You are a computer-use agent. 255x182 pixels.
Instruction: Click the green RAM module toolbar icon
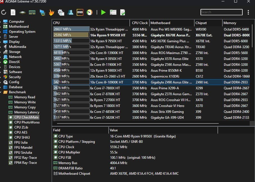32,12
